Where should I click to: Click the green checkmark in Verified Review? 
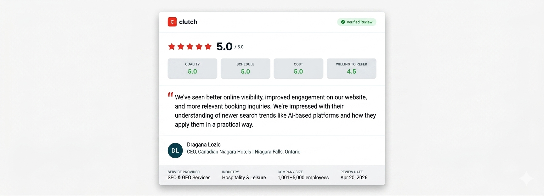coord(343,22)
